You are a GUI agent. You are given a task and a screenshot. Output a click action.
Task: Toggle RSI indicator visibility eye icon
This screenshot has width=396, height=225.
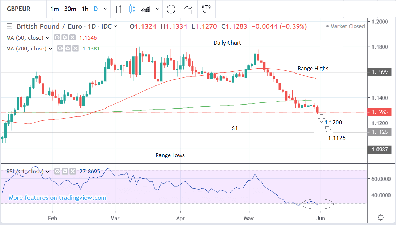57,171
